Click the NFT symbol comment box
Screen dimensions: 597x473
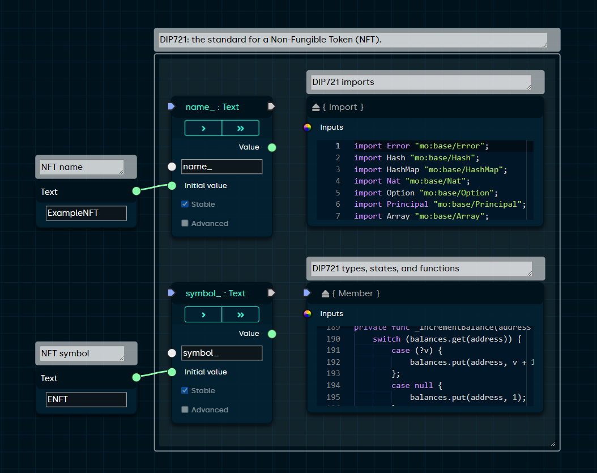[82, 353]
